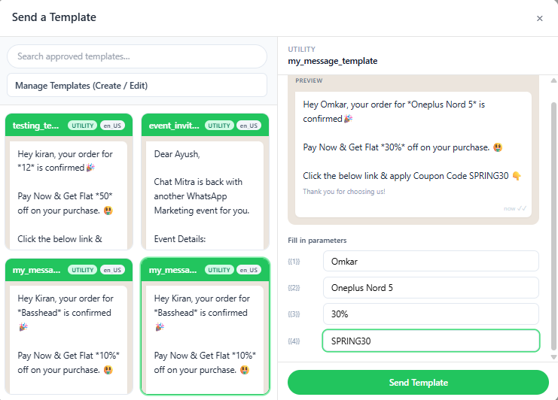Click the UTILITY badge on testing_te... card

pyautogui.click(x=83, y=126)
